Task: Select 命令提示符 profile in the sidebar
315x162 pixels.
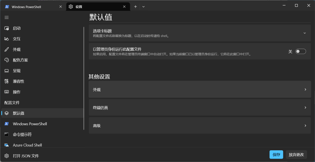Action: click(x=42, y=134)
